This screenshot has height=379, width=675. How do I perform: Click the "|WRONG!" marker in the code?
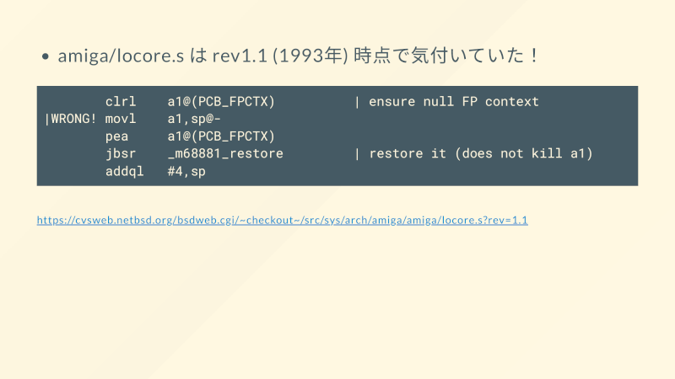pyautogui.click(x=70, y=119)
